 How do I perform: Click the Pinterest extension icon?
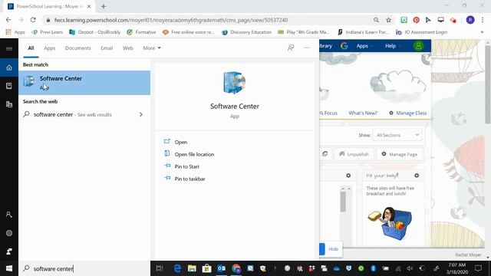[416, 20]
